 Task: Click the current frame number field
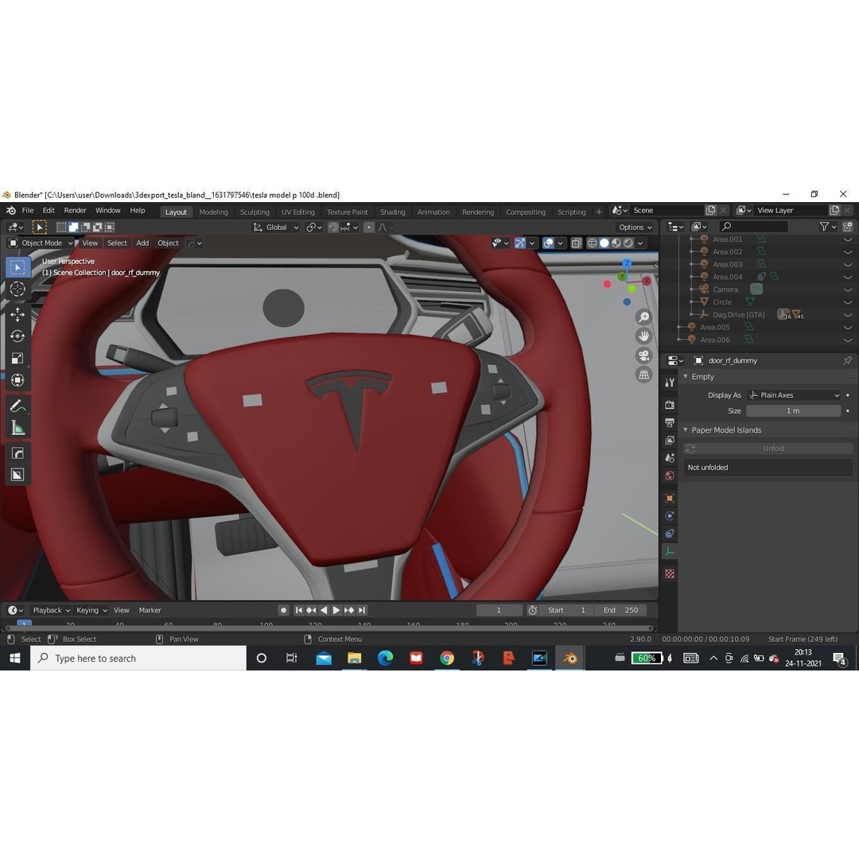(499, 610)
